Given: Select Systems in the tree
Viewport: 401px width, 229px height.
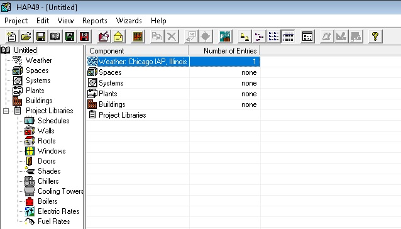Looking at the screenshot, I should (x=38, y=81).
